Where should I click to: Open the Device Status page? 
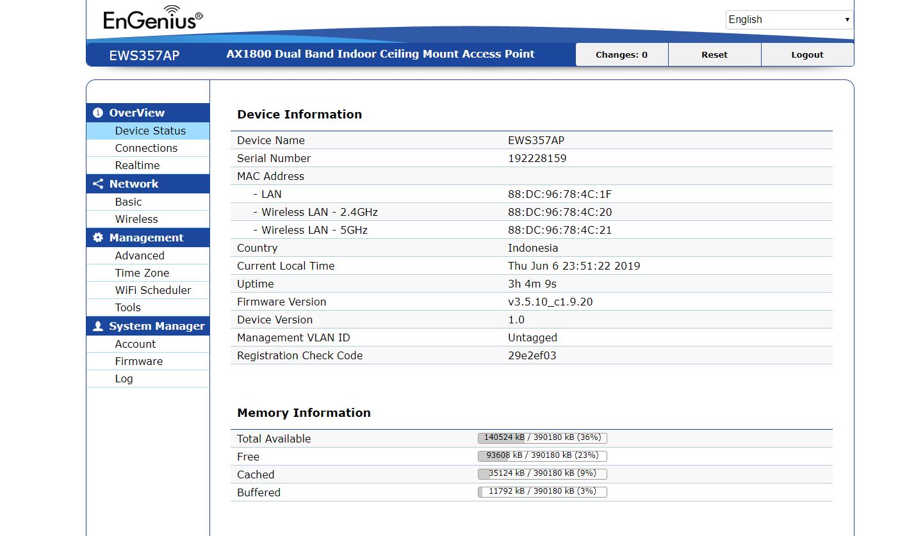pyautogui.click(x=148, y=131)
